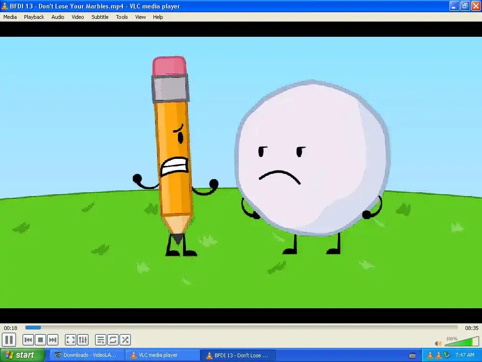Switch to VLC media player taskbar button
482x362 pixels.
pos(163,355)
